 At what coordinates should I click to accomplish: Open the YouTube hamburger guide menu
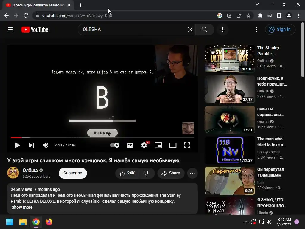point(11,30)
